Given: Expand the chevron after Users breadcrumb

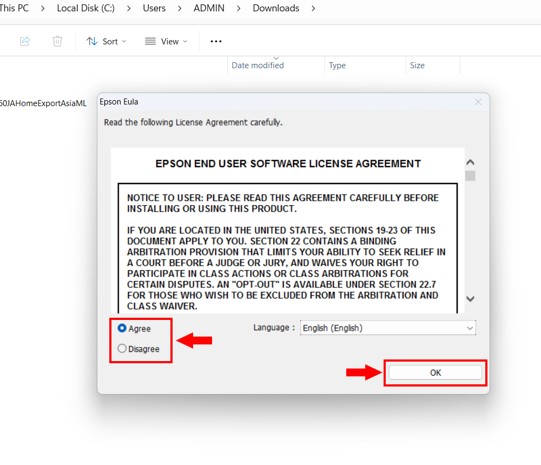Looking at the screenshot, I should (x=180, y=8).
